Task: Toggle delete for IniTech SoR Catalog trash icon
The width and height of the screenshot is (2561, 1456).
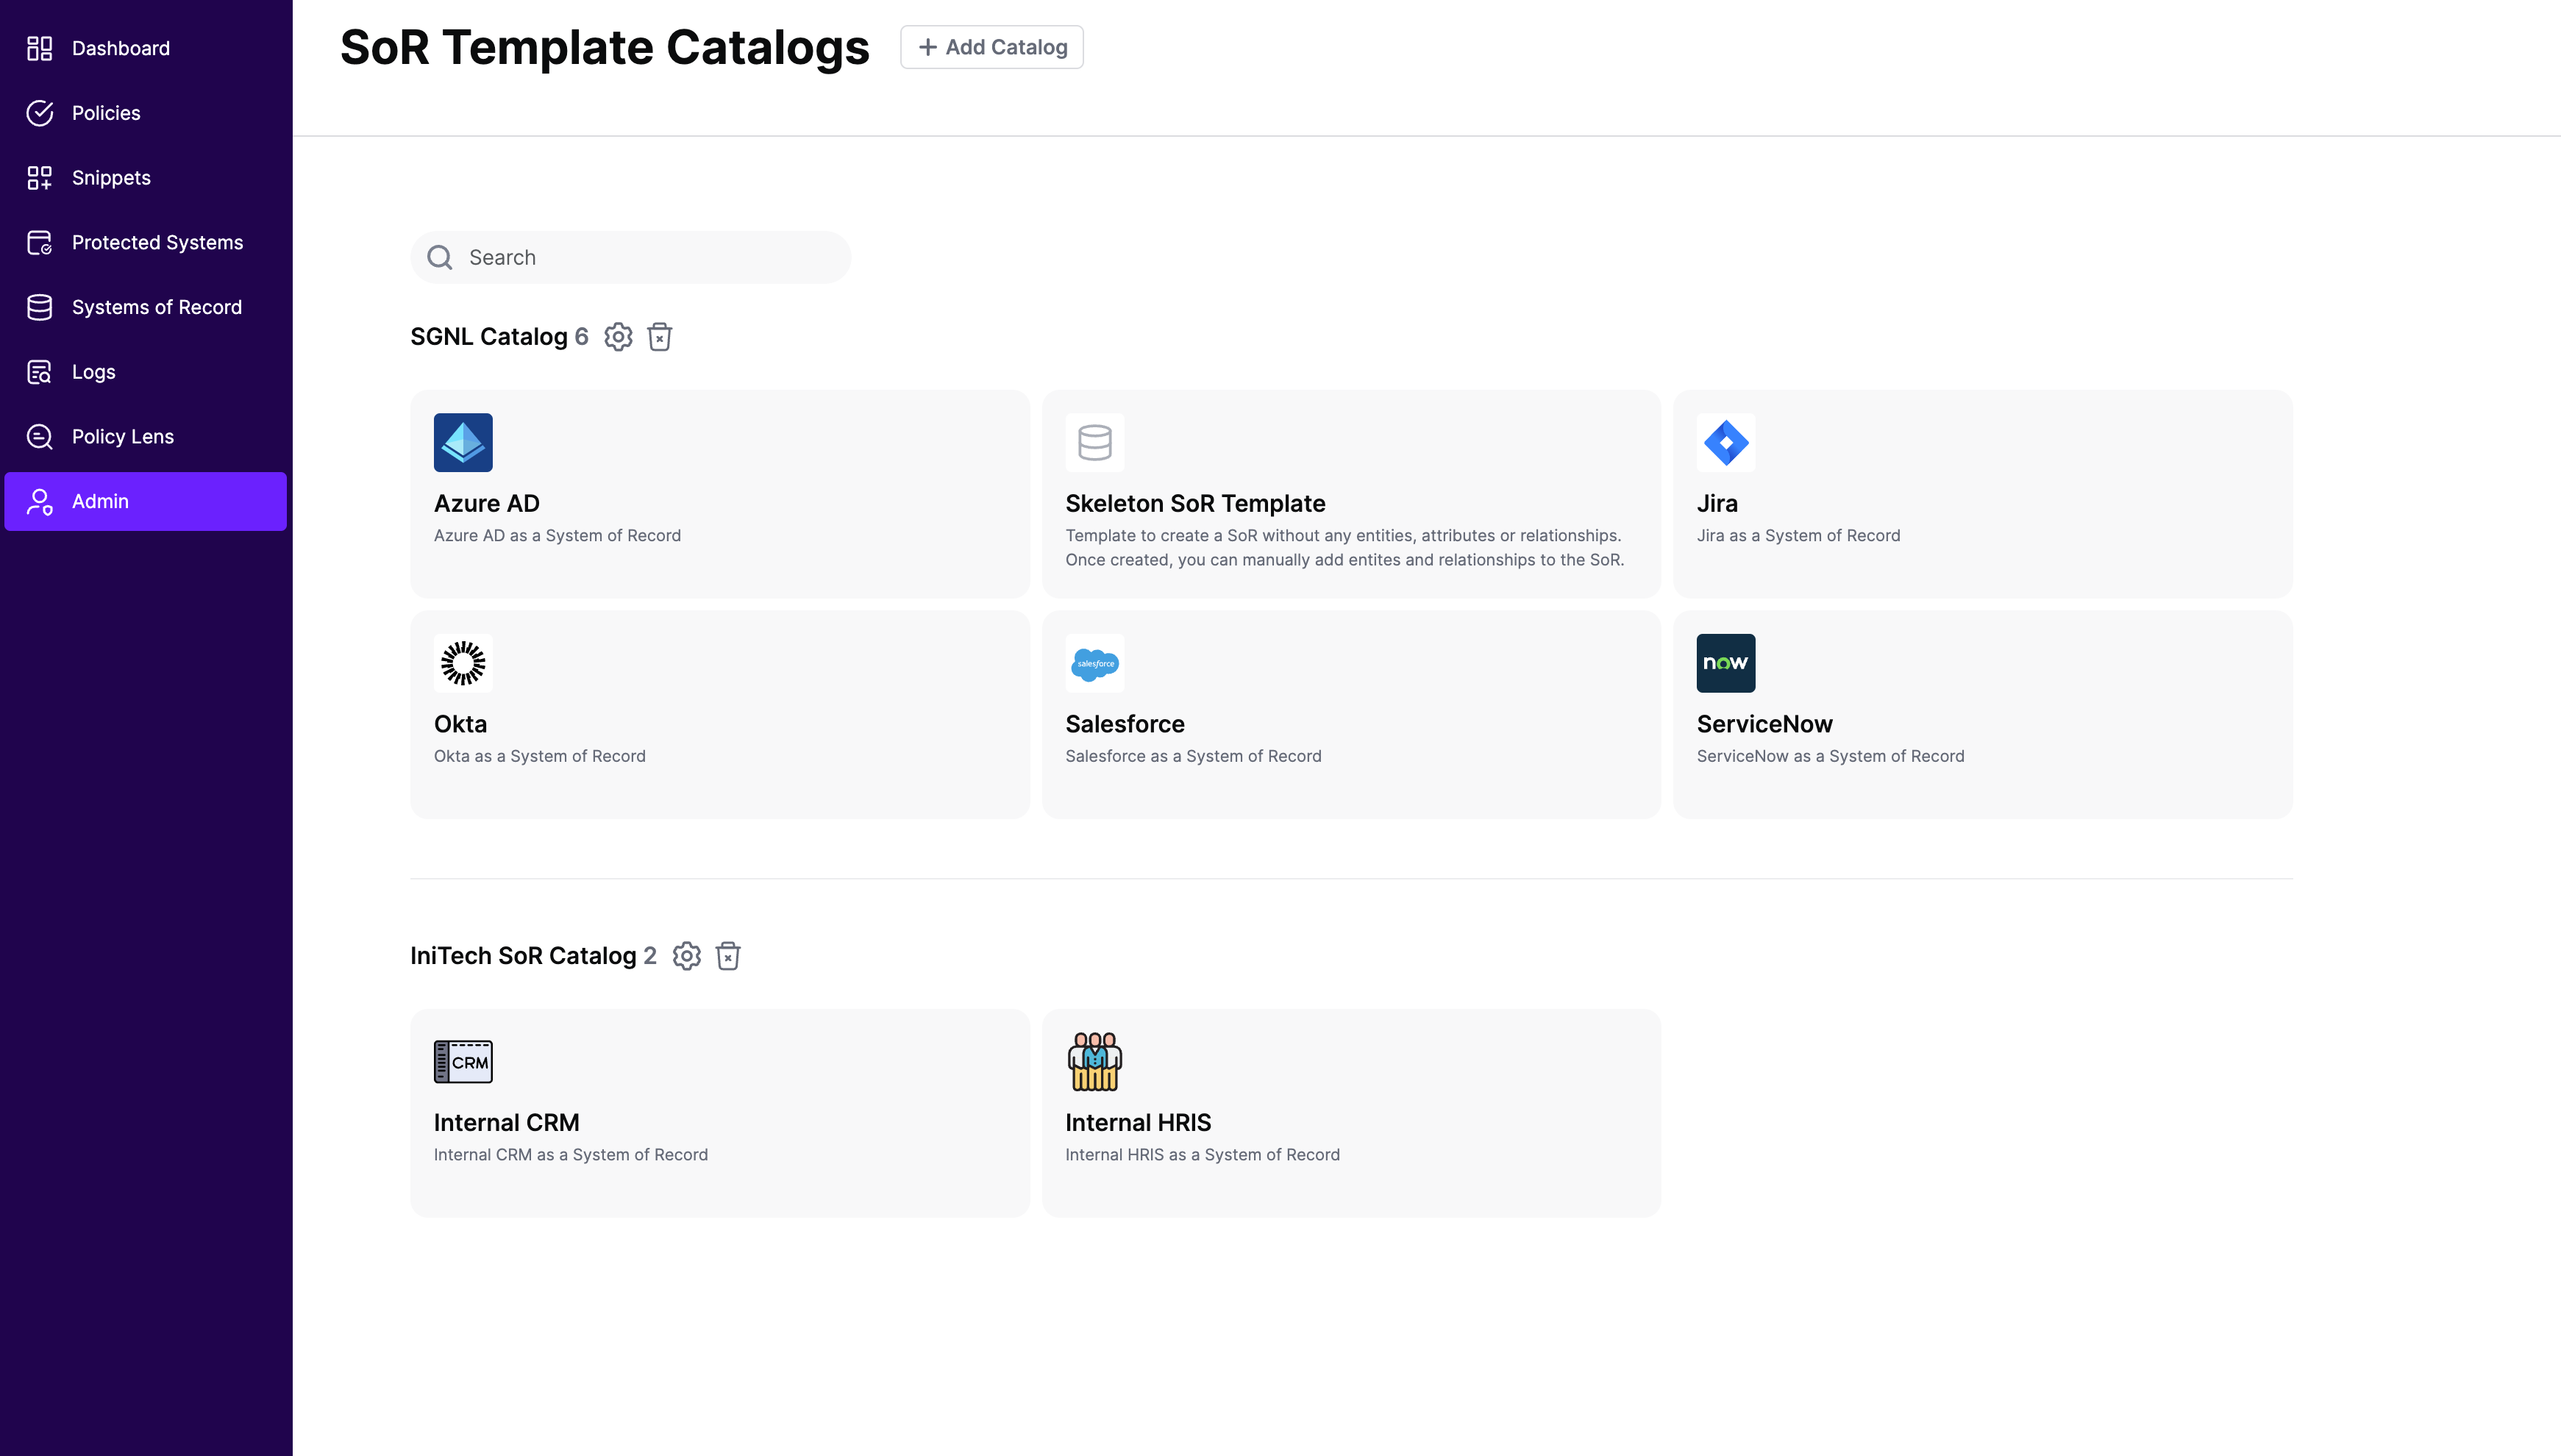Action: [x=727, y=954]
